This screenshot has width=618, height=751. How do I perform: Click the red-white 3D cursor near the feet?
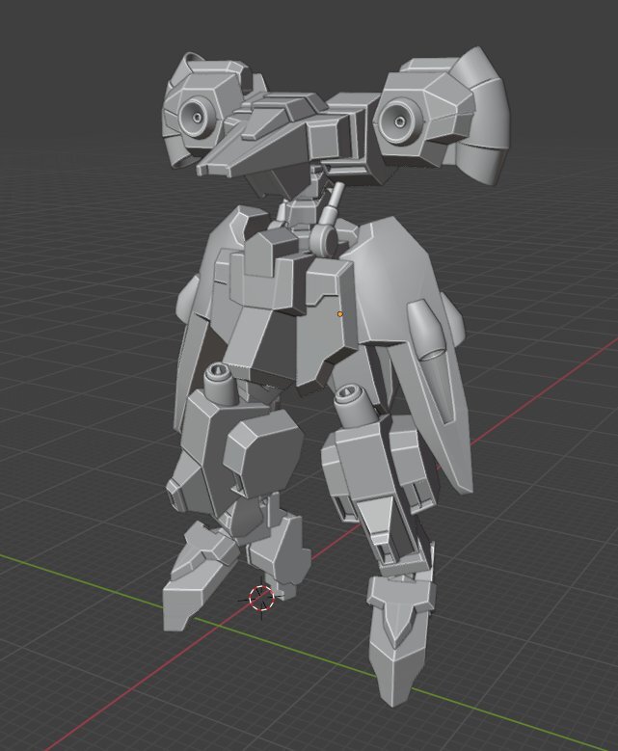point(261,598)
